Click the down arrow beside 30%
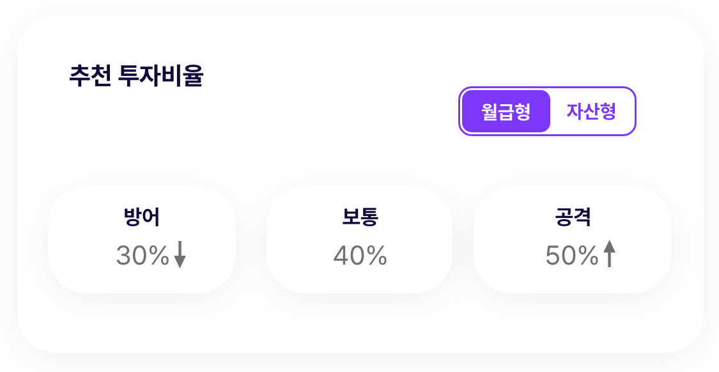 pos(180,254)
